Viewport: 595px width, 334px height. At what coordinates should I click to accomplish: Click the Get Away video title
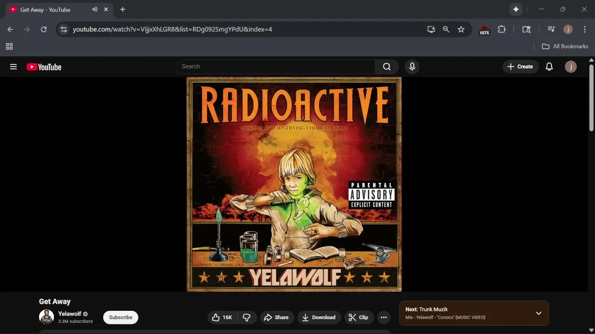pos(55,302)
